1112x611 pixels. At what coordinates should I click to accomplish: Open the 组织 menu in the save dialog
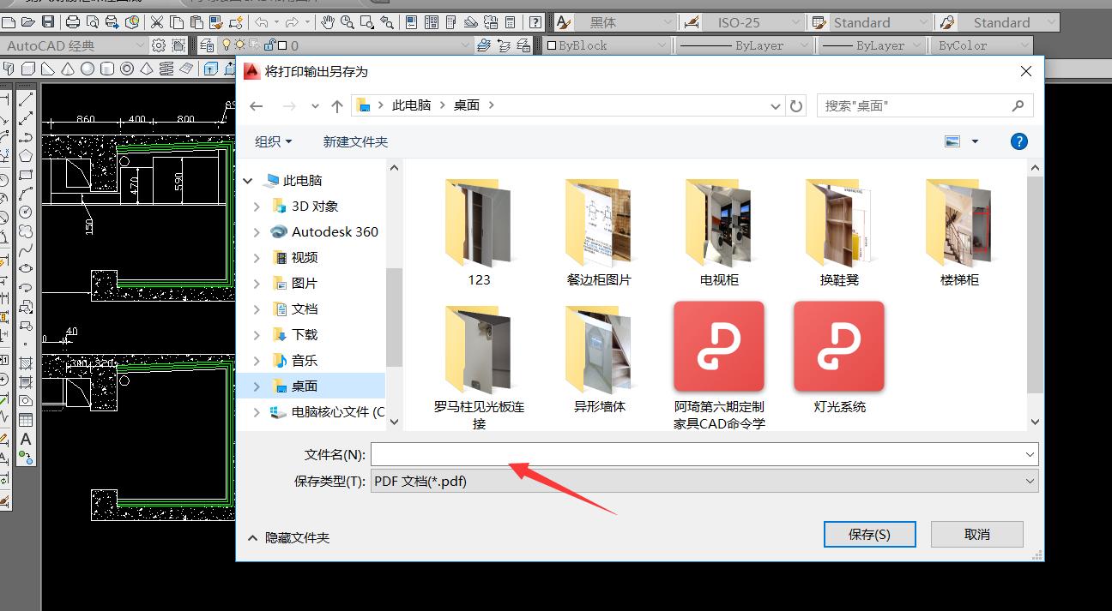tap(273, 141)
